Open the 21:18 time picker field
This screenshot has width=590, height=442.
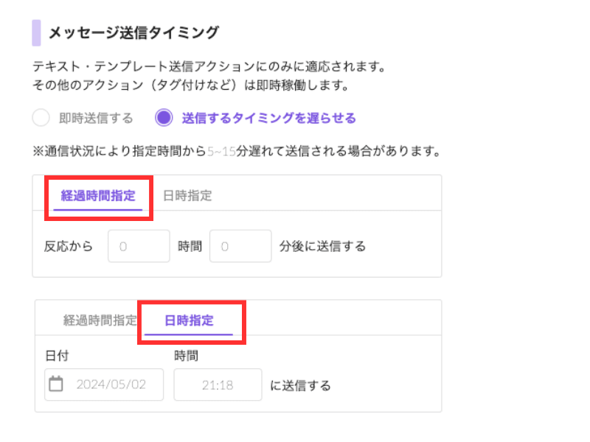[218, 385]
